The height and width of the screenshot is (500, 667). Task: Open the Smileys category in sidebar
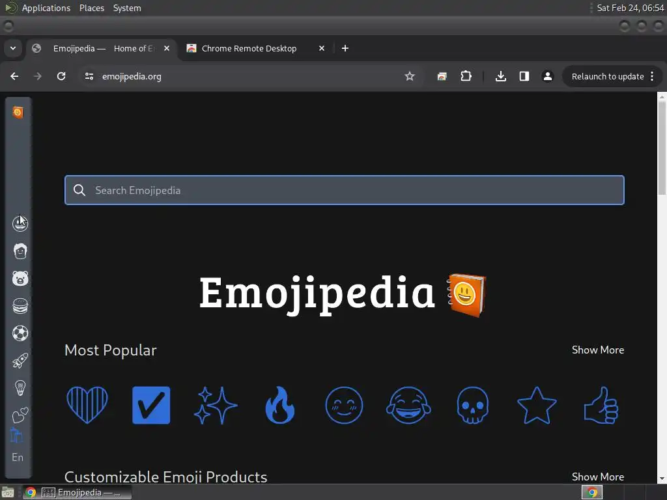click(20, 223)
